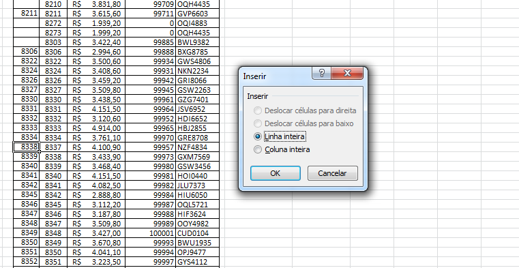Select cell with value 4.914,00
This screenshot has height=268, width=519.
96,128
